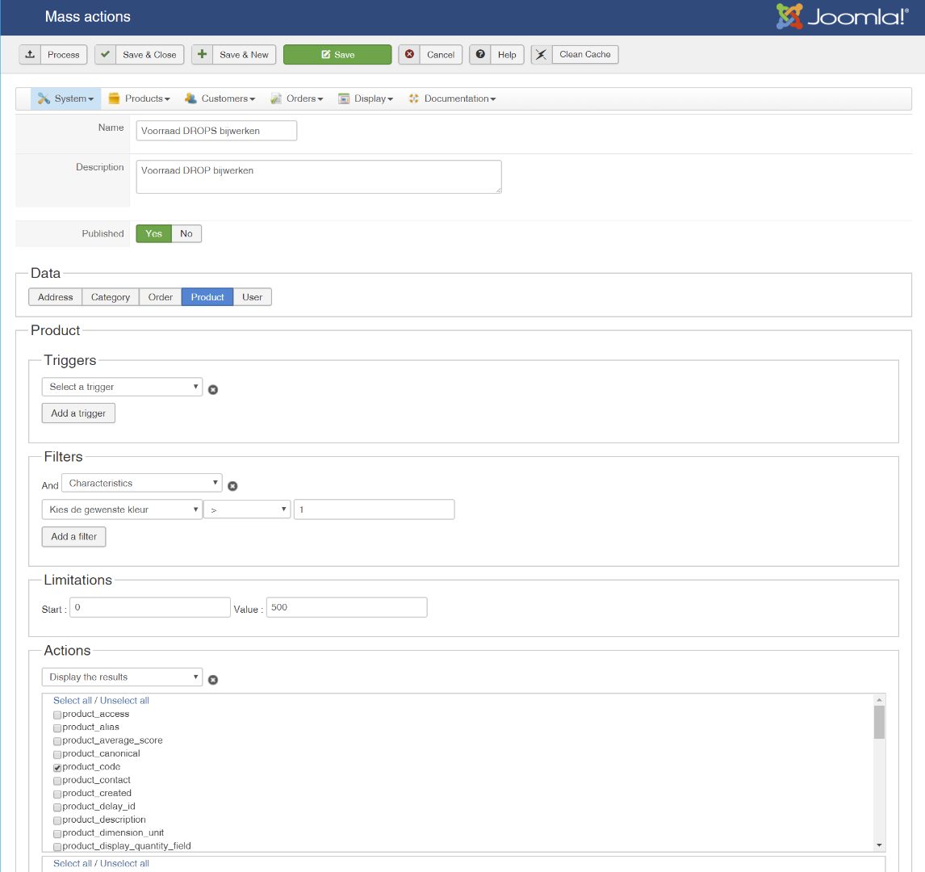Click the Joomla logo
This screenshot has width=925, height=872.
(842, 16)
